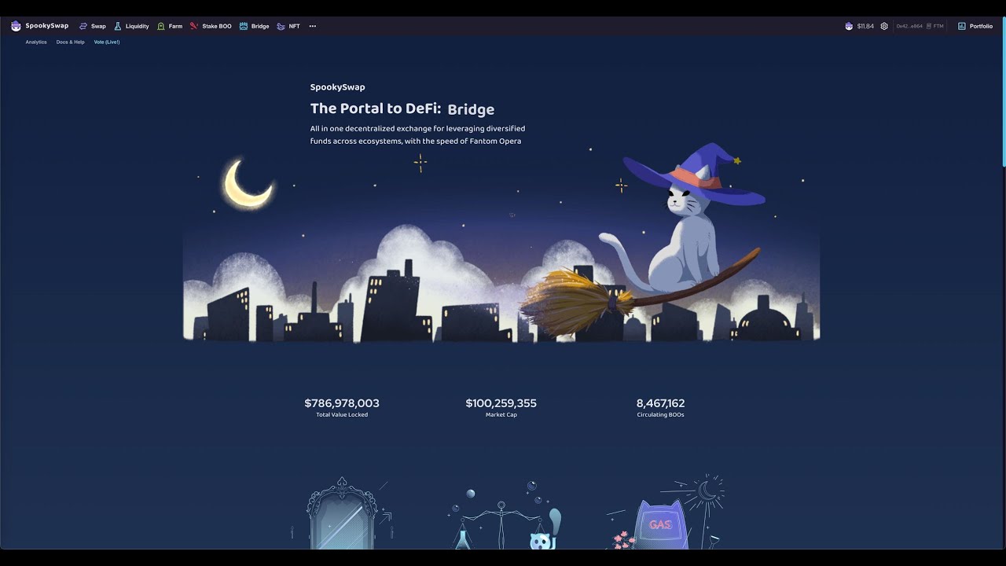Click the Liquidity flask icon
Viewport: 1006px width, 566px height.
tap(118, 26)
